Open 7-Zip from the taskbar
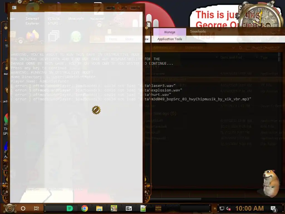 [x=129, y=208]
